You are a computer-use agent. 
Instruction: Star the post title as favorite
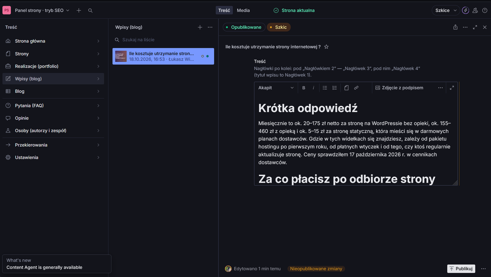pos(327,47)
